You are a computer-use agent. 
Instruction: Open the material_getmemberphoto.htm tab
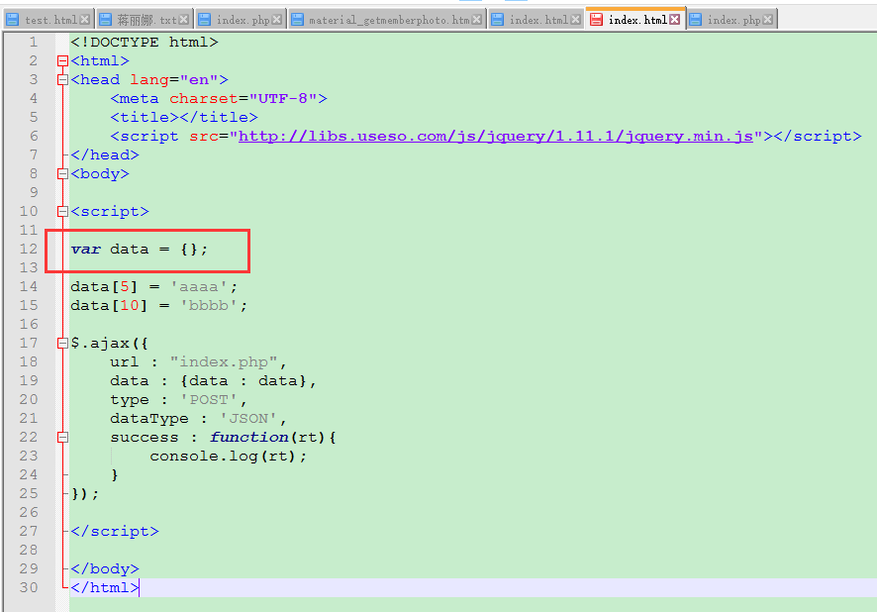[x=386, y=20]
